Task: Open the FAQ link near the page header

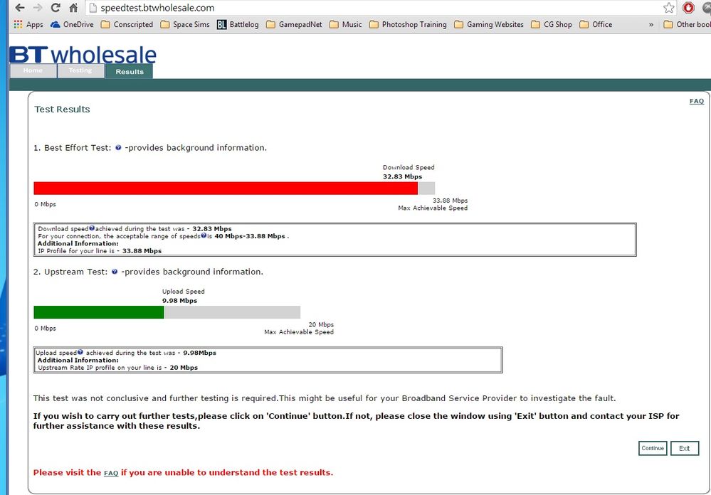Action: point(697,101)
